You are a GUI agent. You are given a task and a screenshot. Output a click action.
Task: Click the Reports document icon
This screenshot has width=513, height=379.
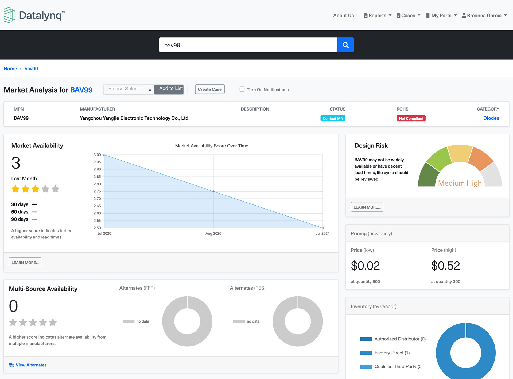(366, 16)
